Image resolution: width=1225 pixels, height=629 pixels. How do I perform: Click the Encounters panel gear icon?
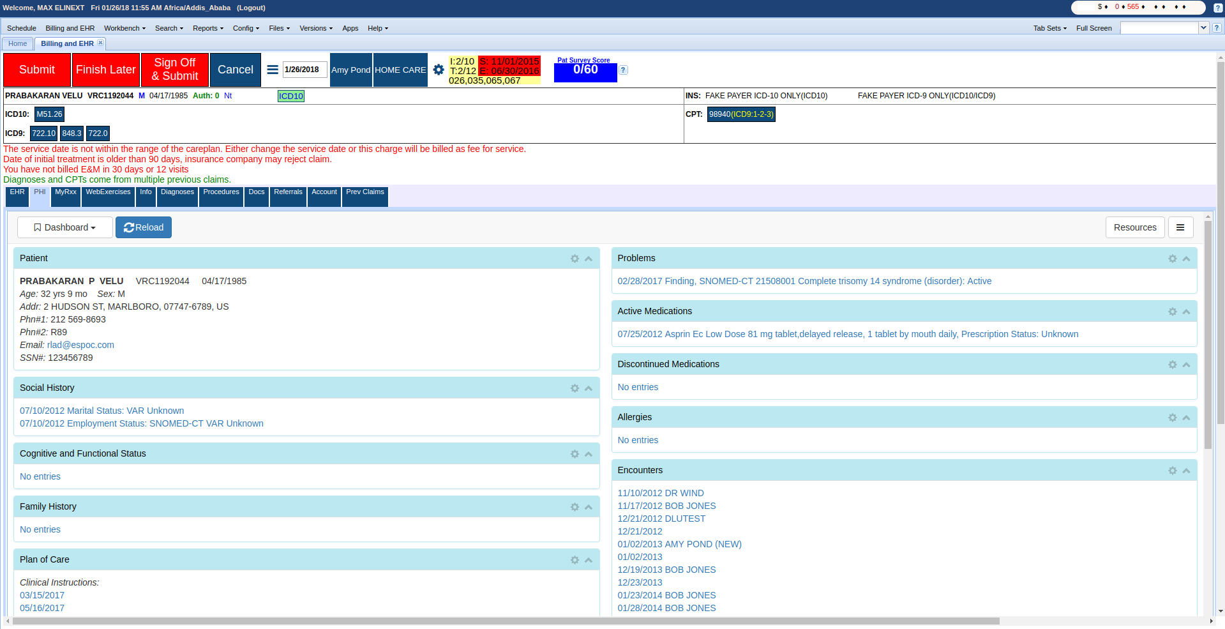click(x=1172, y=471)
